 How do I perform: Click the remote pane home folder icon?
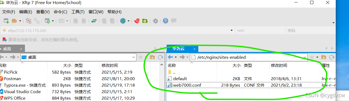click(x=323, y=57)
